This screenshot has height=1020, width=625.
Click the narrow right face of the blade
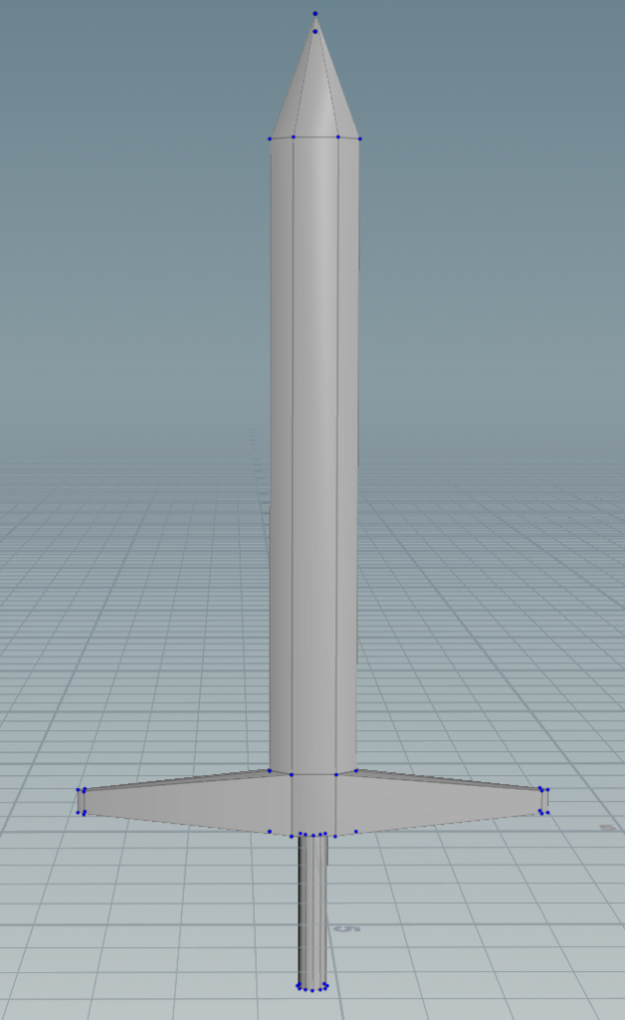point(347,455)
